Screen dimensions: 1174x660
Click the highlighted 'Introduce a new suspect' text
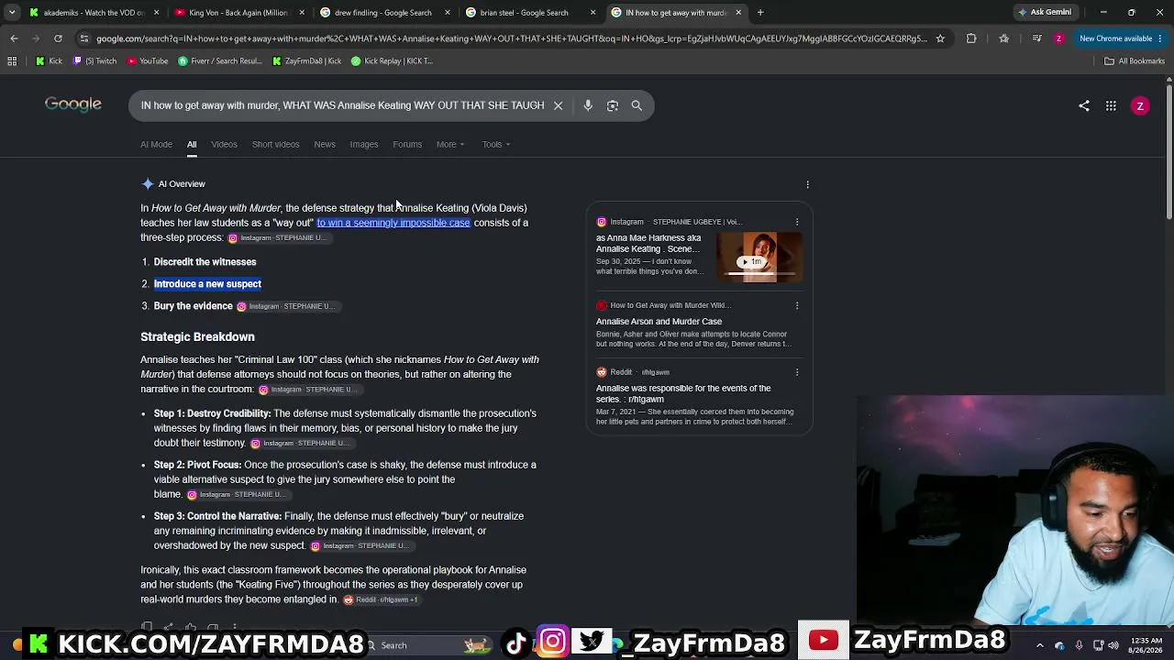tap(207, 284)
